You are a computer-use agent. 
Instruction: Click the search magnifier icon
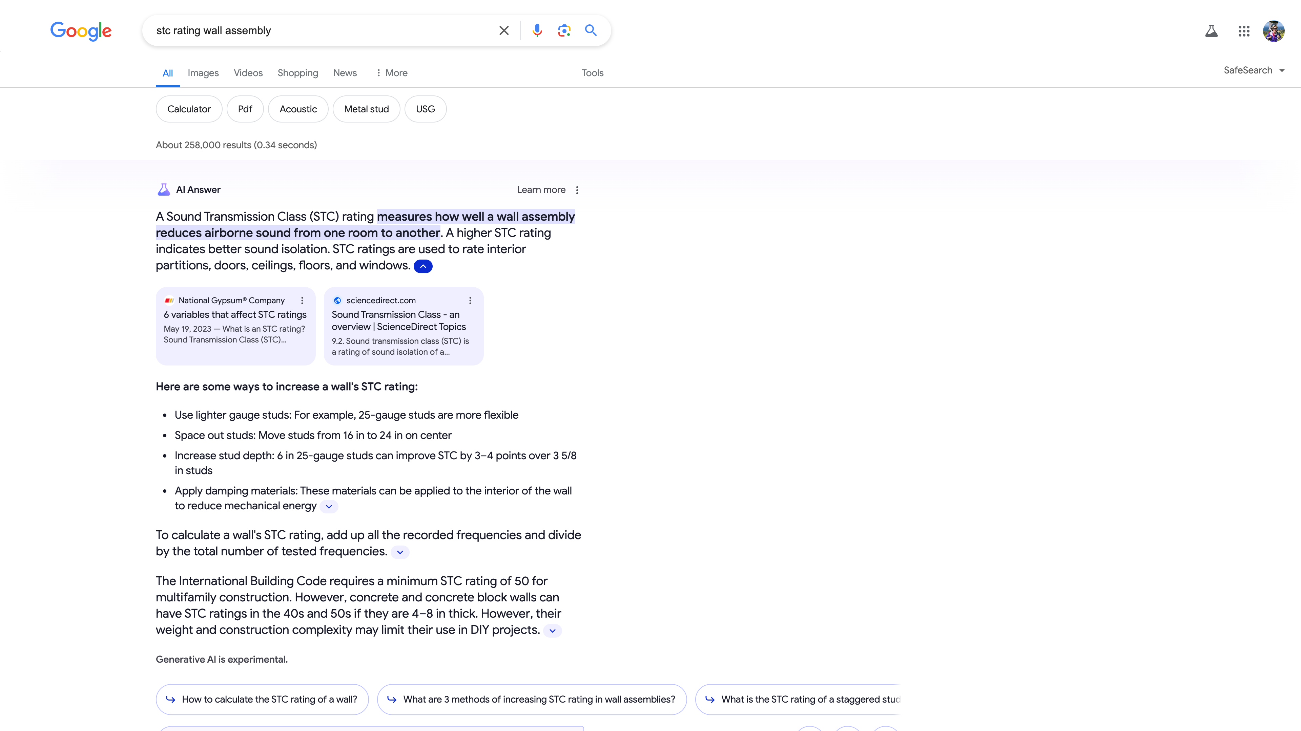pos(591,30)
